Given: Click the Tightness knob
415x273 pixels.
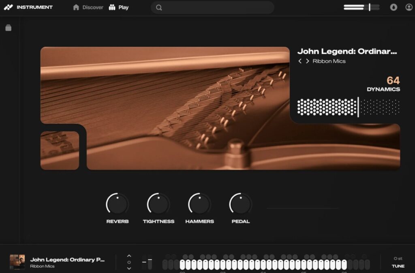Looking at the screenshot, I should [x=158, y=204].
